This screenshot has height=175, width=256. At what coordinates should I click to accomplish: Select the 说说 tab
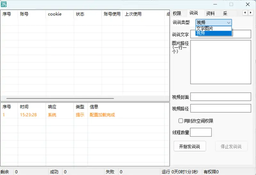coord(194,13)
